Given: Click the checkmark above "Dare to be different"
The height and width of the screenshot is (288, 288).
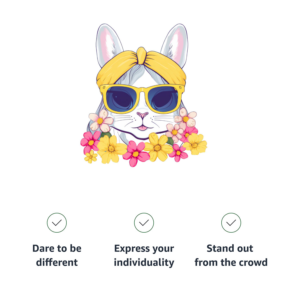Looking at the screenshot, I should tap(57, 223).
